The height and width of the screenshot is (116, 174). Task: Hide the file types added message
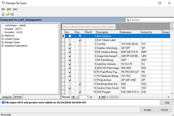[x=167, y=103]
